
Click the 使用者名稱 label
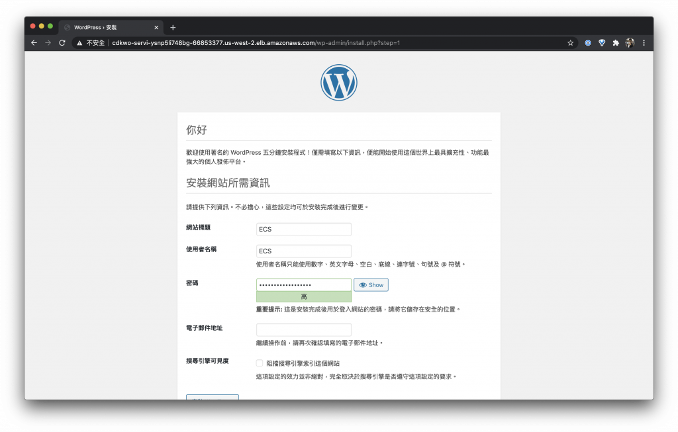201,249
